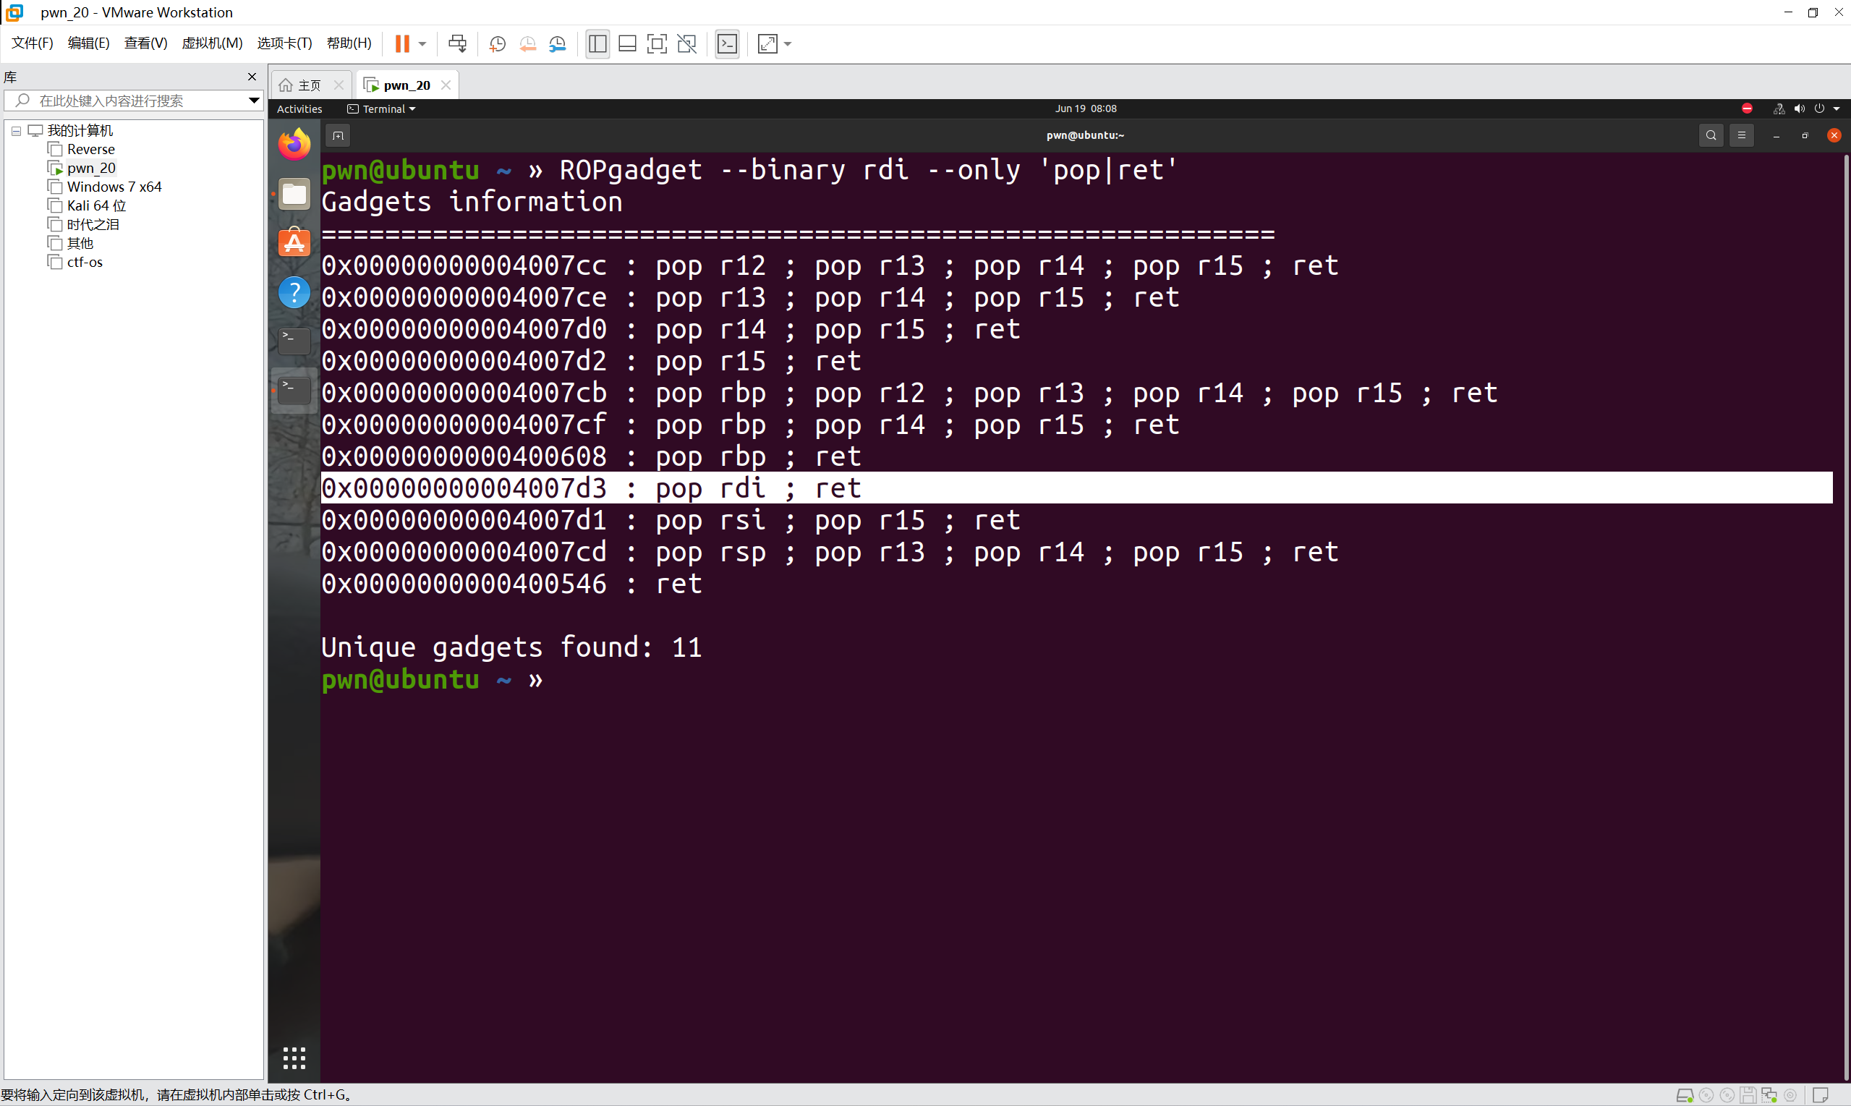Screen dimensions: 1851x1106
Task: Open the 虚拟机(M) menu
Action: [213, 43]
